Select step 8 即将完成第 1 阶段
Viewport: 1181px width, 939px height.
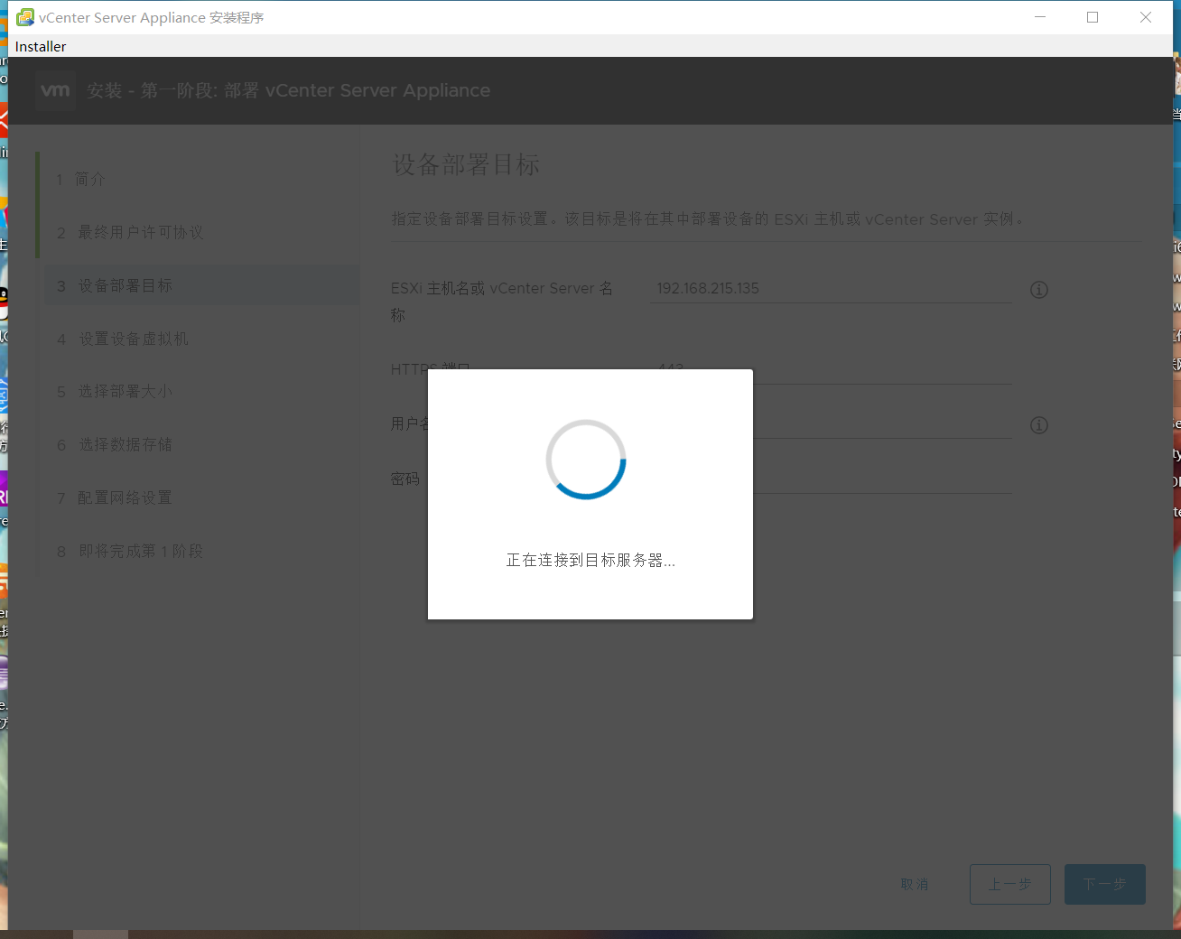pyautogui.click(x=140, y=551)
